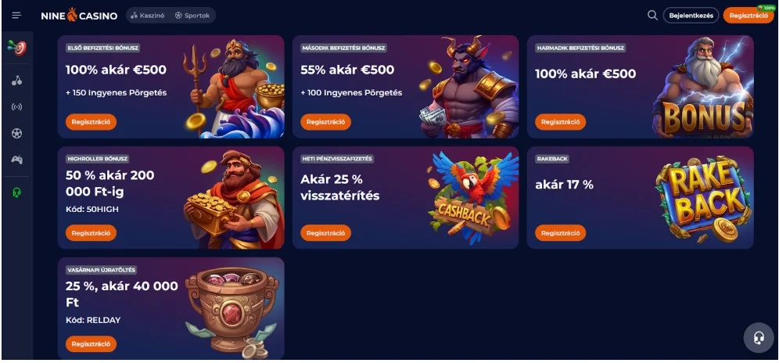Open the hamburger menu icon
Viewport: 779px width, 363px height.
point(16,16)
